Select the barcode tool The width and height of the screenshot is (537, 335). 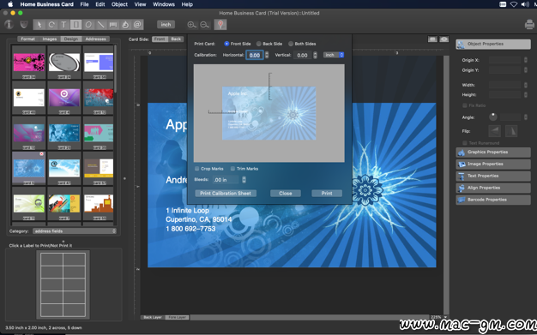tap(113, 25)
